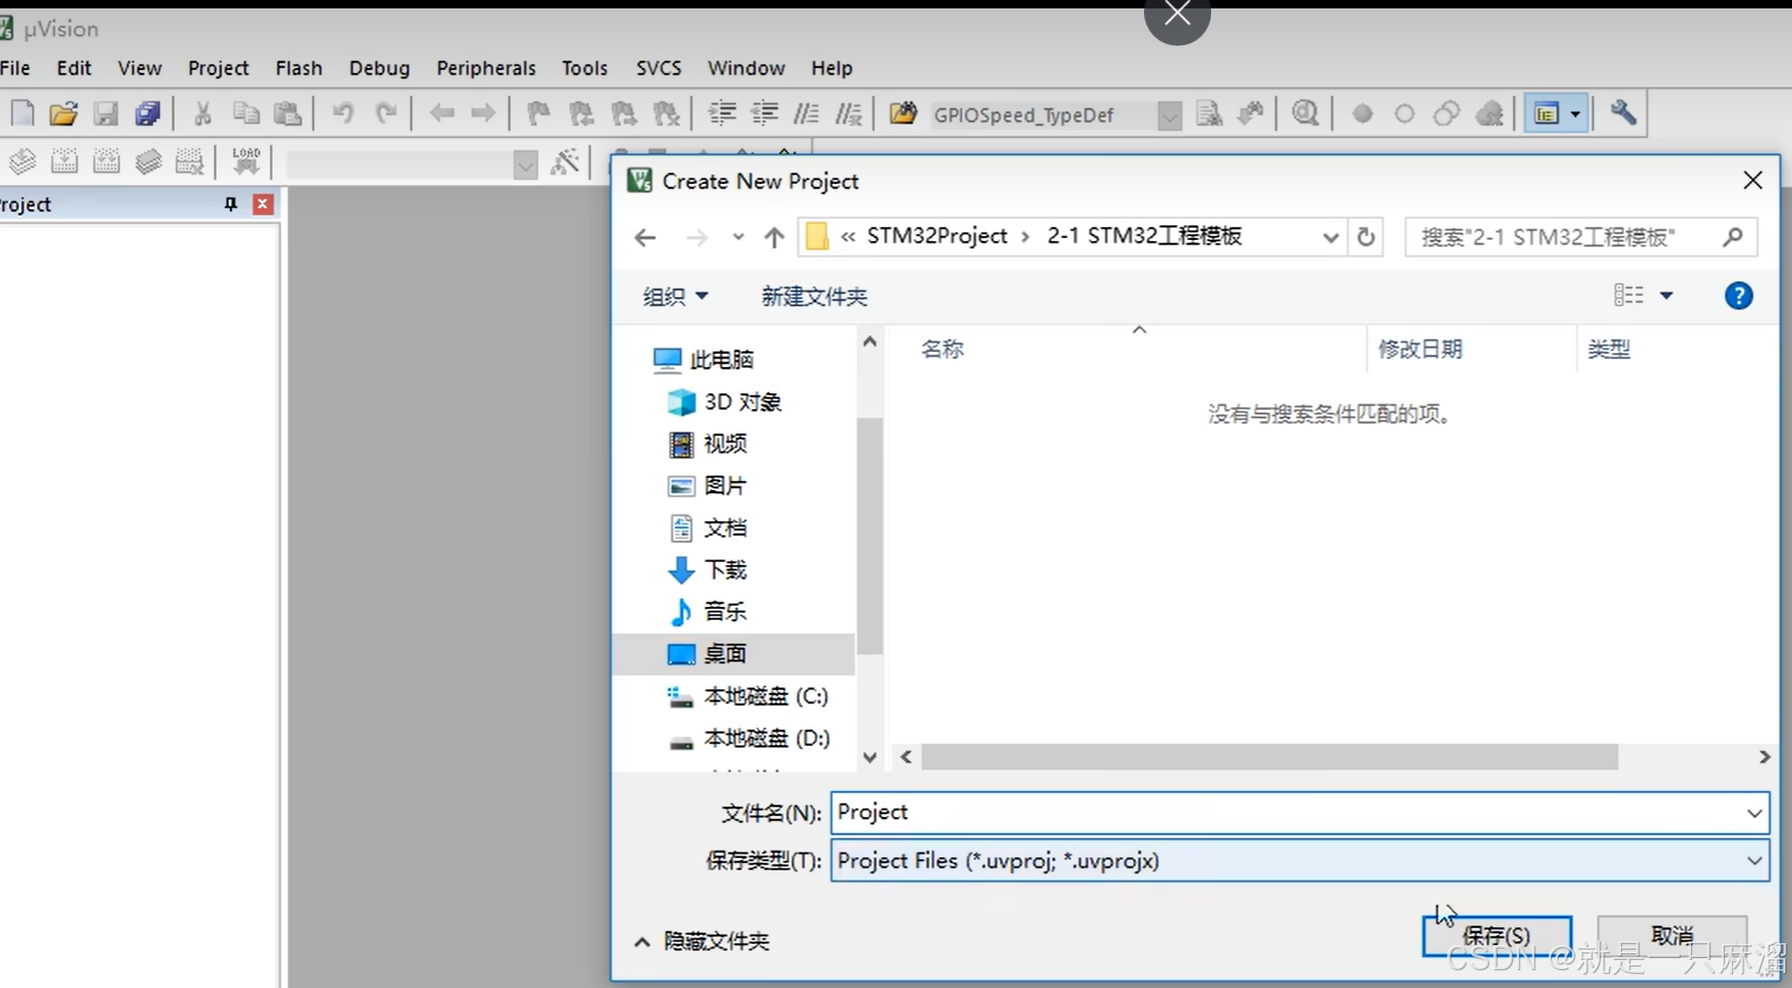This screenshot has height=988, width=1792.
Task: Insert bookmark flag icon
Action: 539,114
